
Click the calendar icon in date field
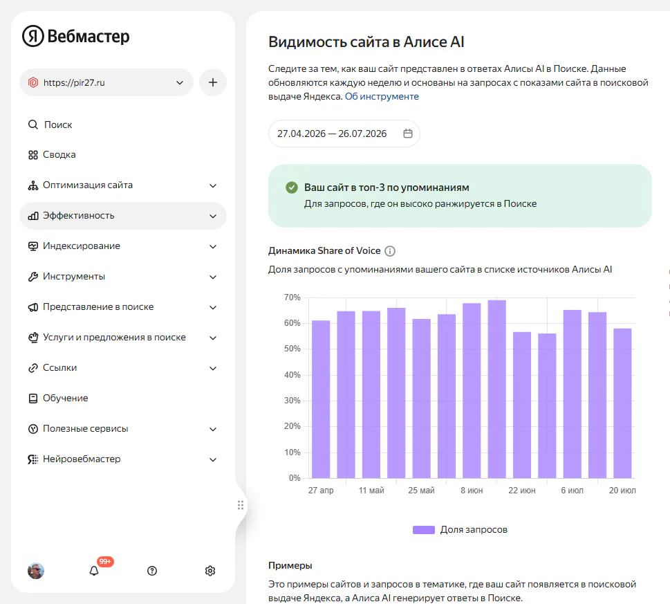coord(408,134)
